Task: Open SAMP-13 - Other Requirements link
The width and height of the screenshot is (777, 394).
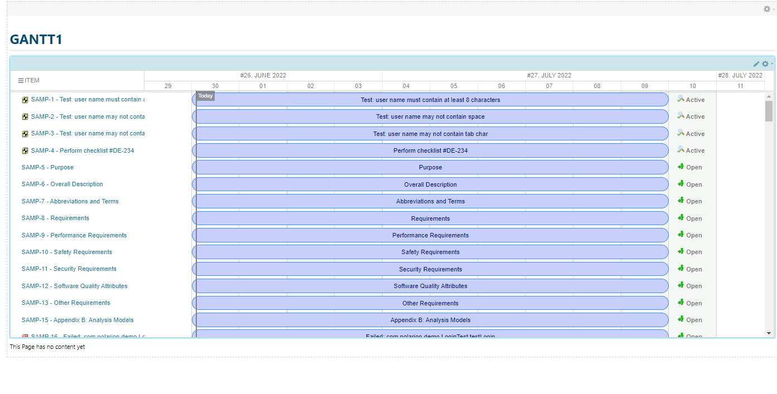Action: [66, 303]
